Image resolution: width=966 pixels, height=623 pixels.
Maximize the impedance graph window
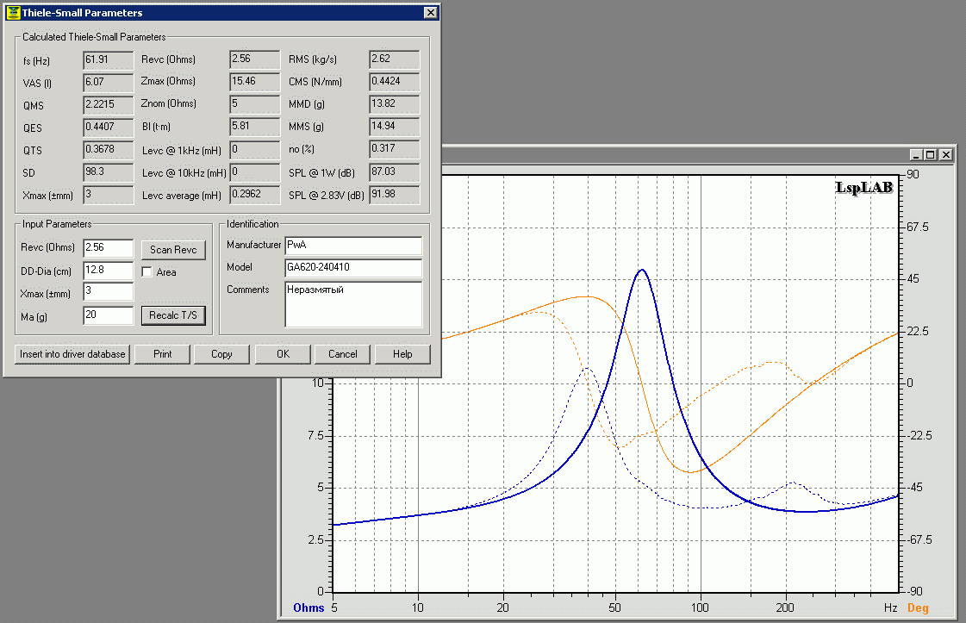coord(930,155)
